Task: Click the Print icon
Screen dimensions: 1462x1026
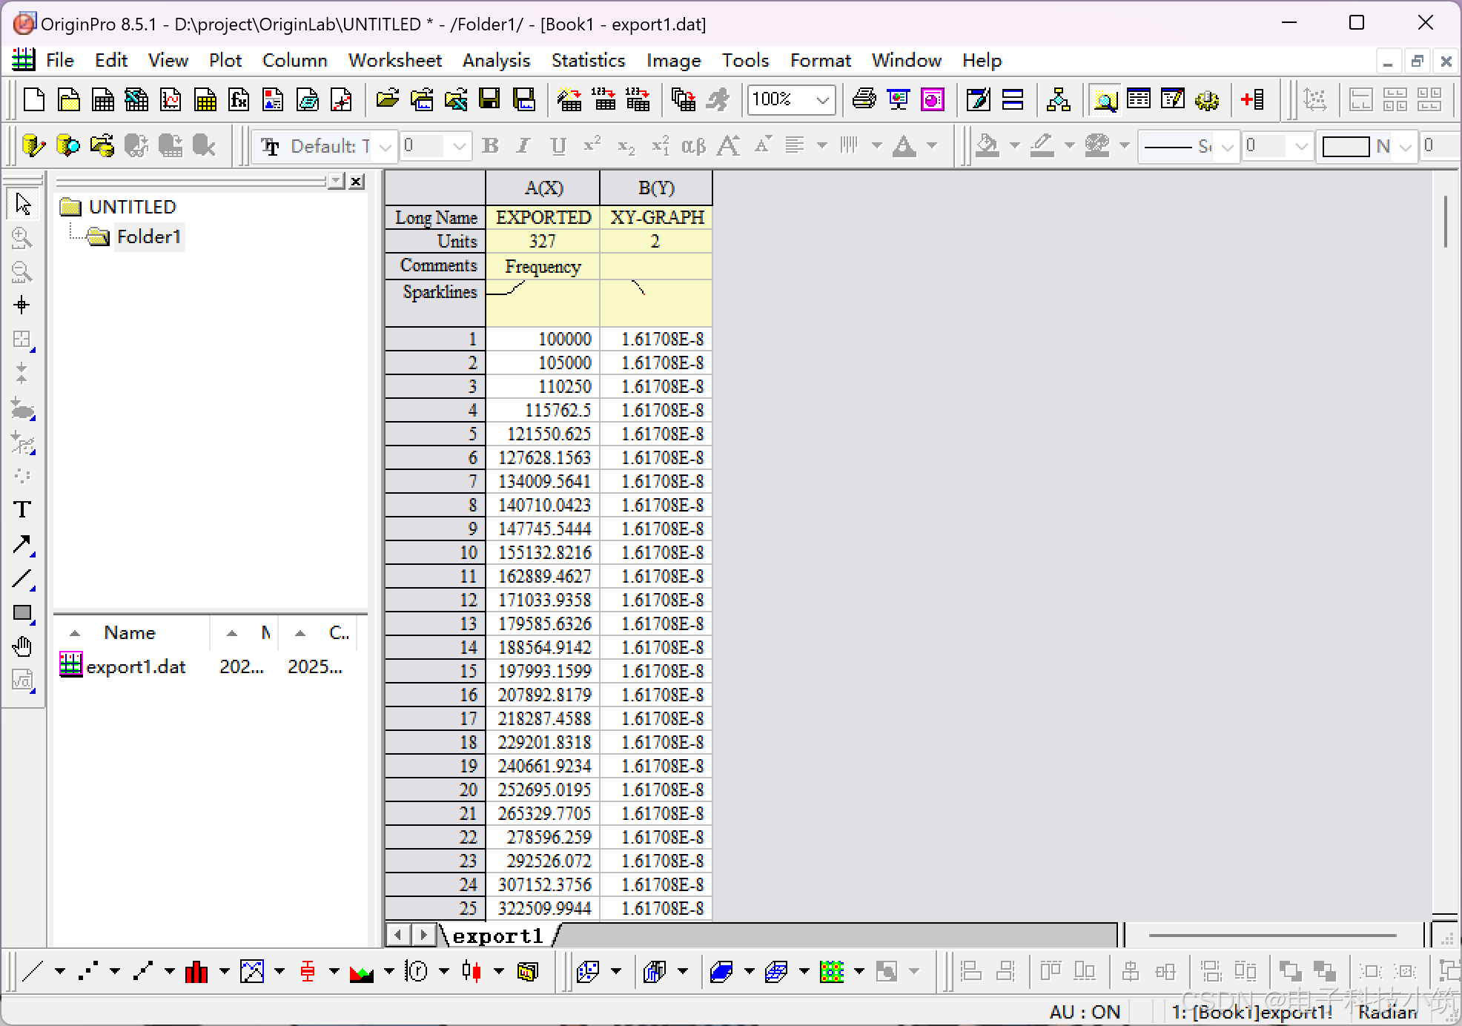Action: coord(864,99)
